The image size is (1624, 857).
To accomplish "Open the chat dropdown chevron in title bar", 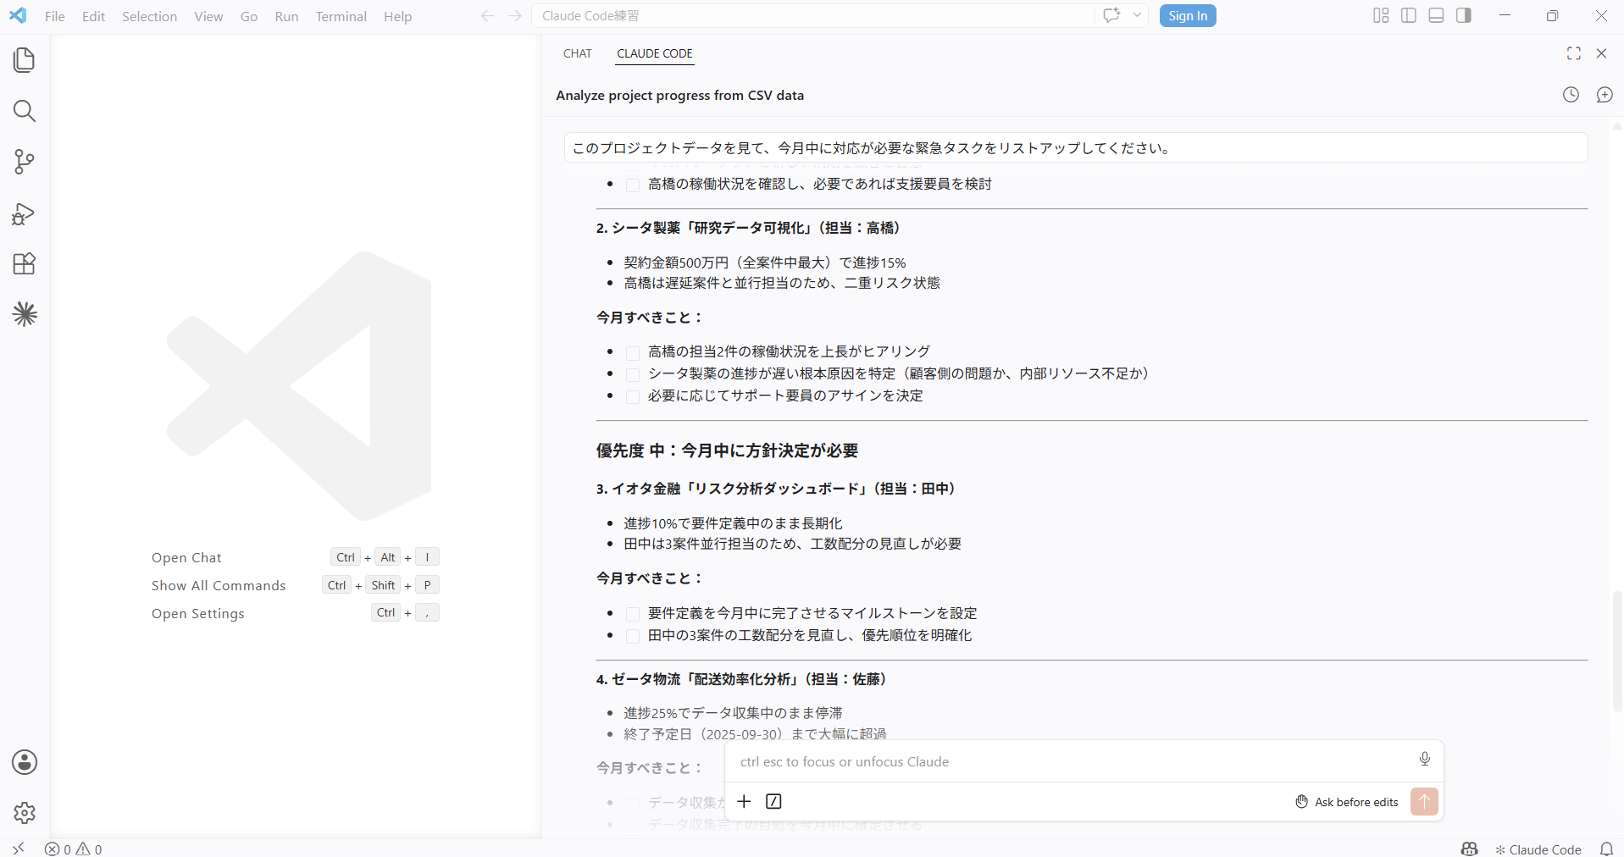I will 1137,15.
